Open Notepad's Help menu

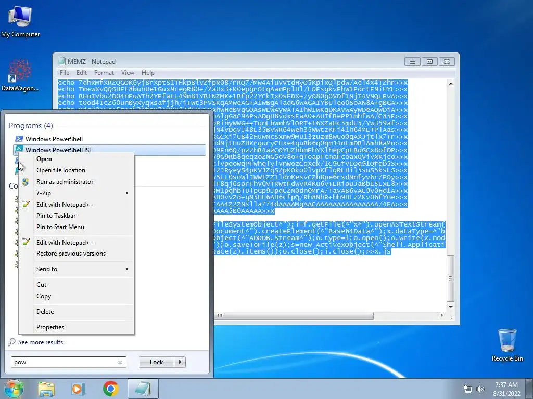click(148, 73)
